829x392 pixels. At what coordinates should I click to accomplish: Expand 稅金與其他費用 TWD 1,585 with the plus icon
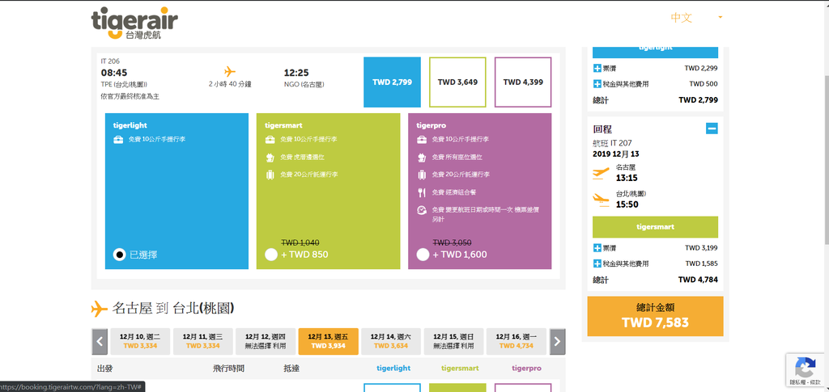[x=597, y=263]
